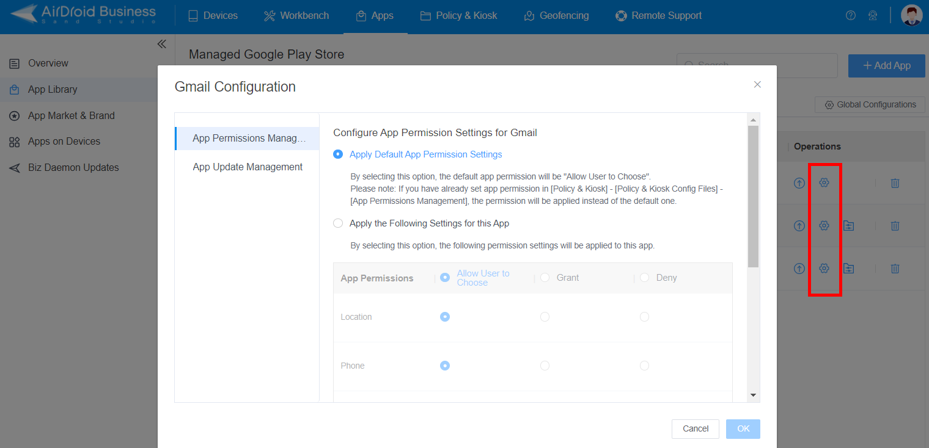929x448 pixels.
Task: Open the Policy & Kiosk menu
Action: click(x=459, y=16)
